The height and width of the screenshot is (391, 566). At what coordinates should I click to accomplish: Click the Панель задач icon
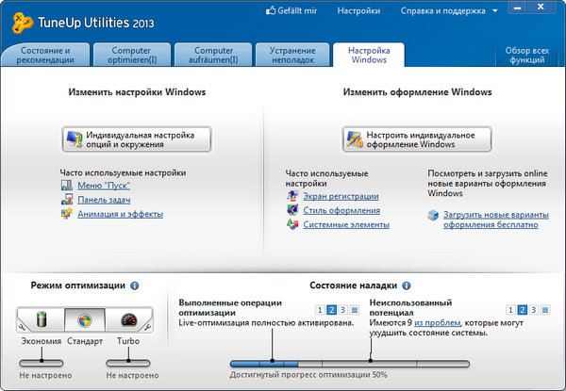[67, 200]
